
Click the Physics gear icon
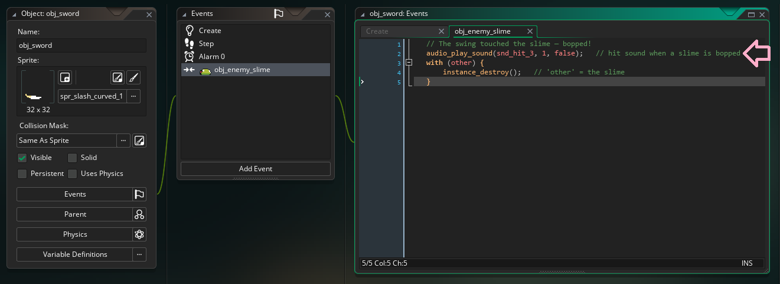(x=139, y=234)
